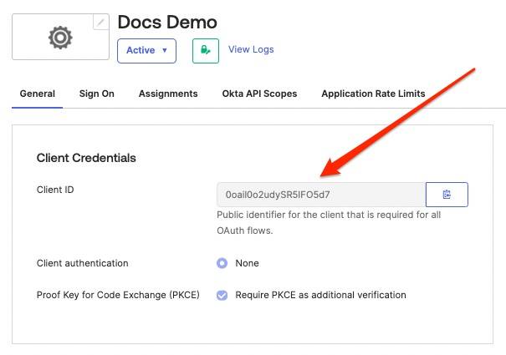
Task: Click the gear application logo
Action: tap(60, 38)
